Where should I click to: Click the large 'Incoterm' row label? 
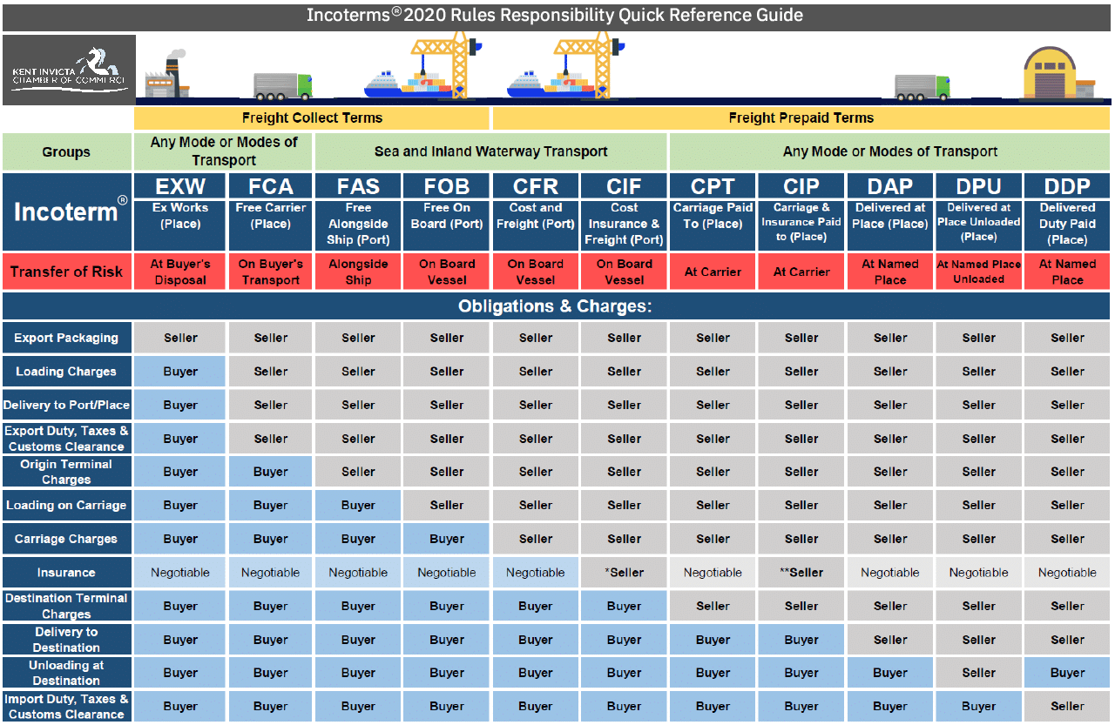pyautogui.click(x=66, y=211)
